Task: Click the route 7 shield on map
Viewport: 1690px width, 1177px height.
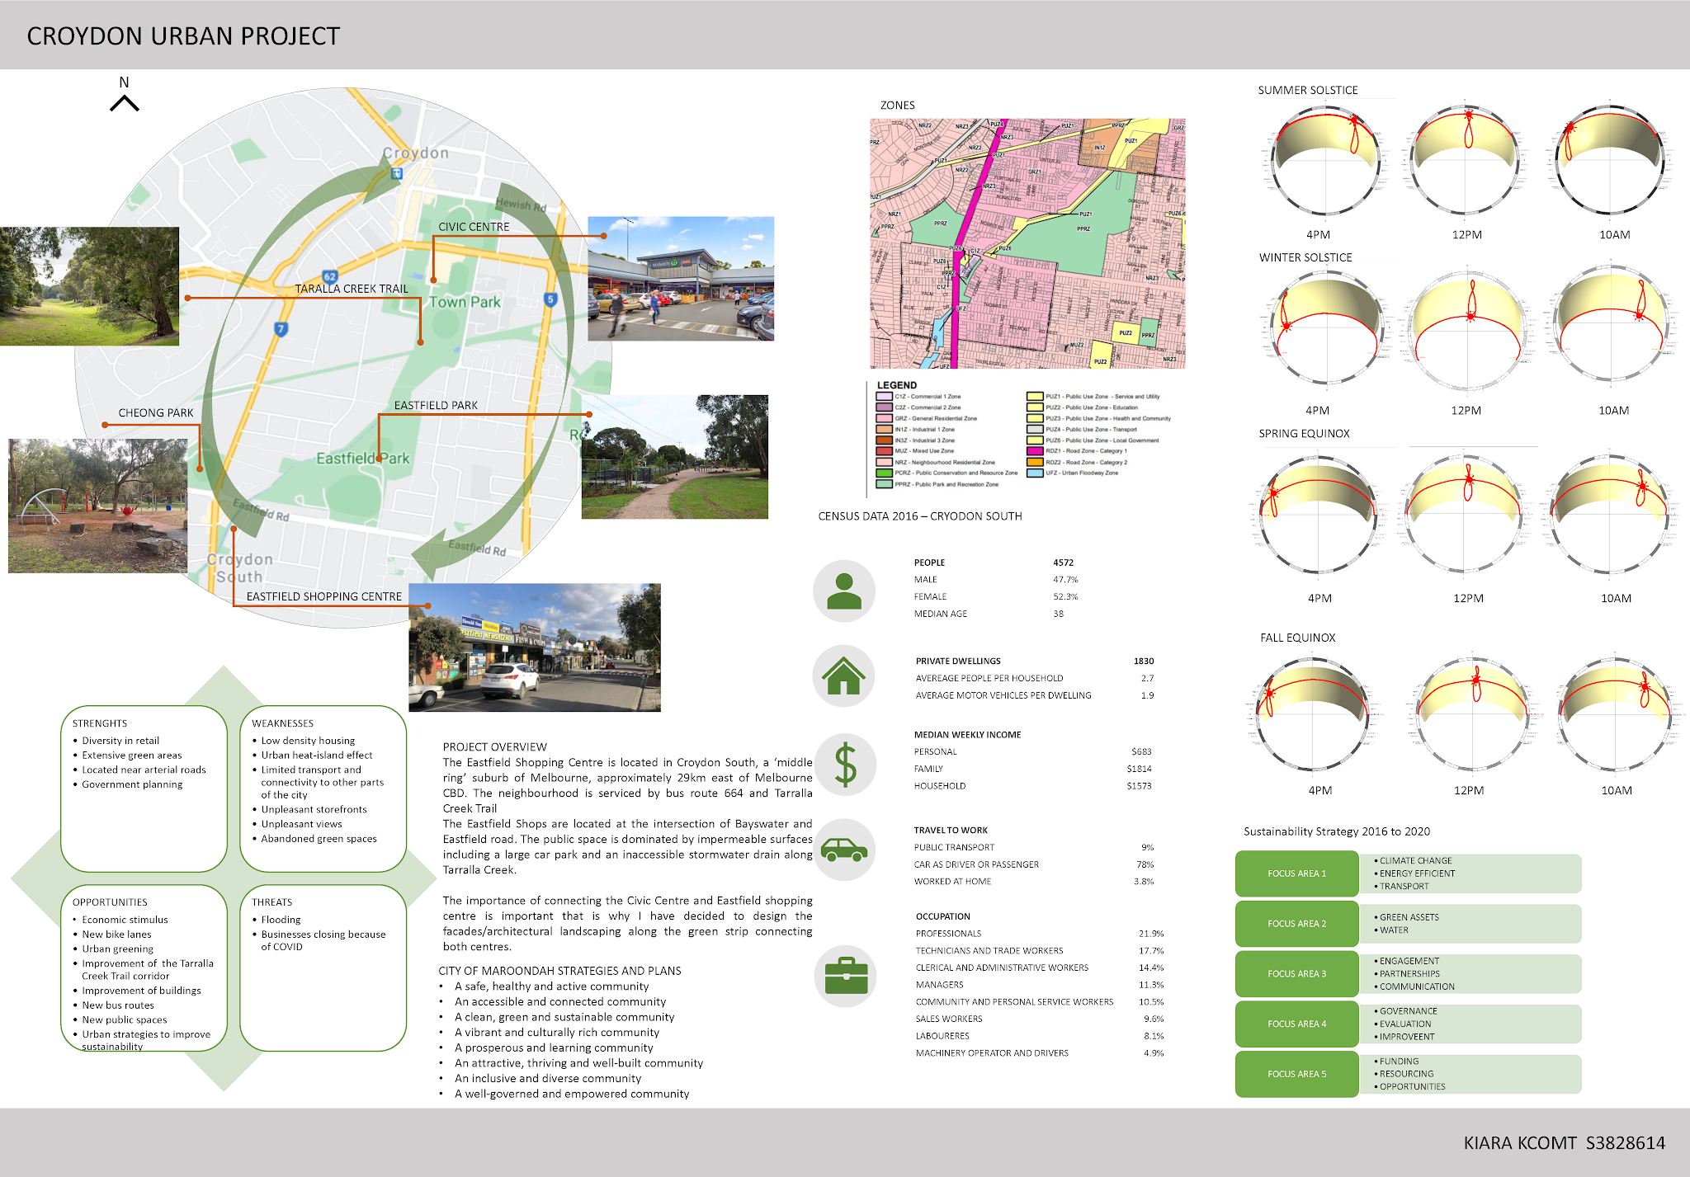Action: pyautogui.click(x=281, y=329)
